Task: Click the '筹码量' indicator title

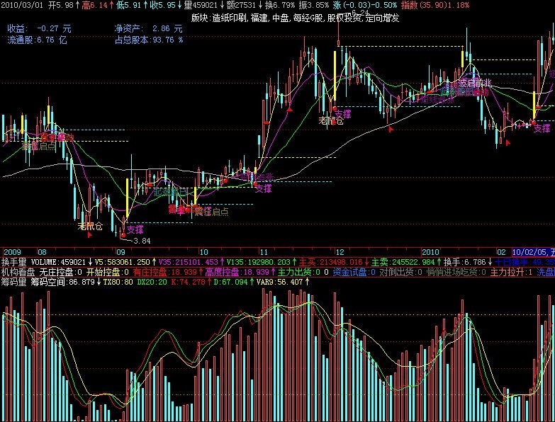Action: 13,282
